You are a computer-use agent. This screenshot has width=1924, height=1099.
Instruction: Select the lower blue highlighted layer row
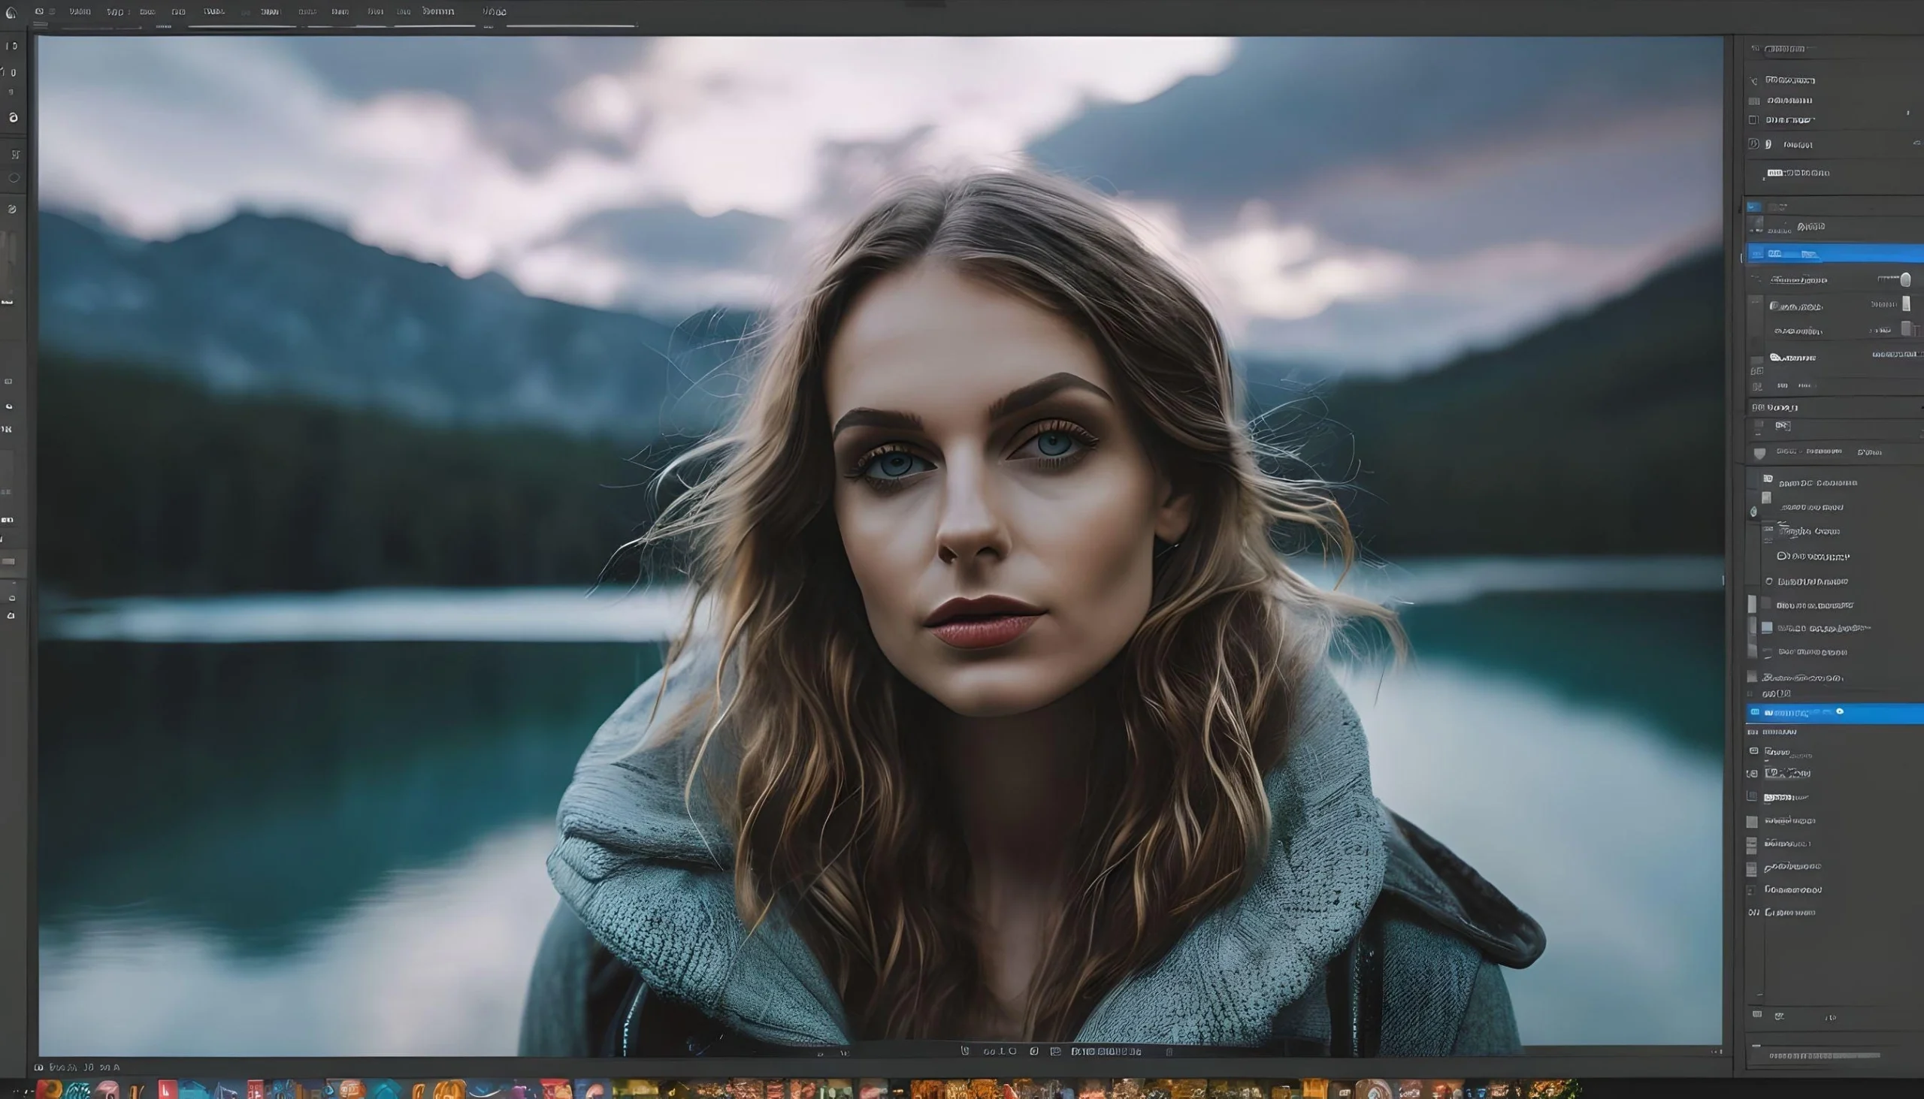(x=1835, y=713)
